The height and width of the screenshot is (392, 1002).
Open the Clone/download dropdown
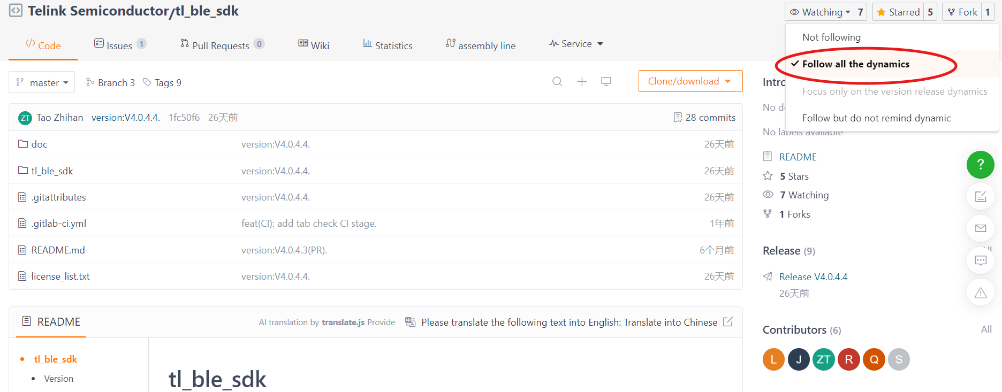point(690,81)
